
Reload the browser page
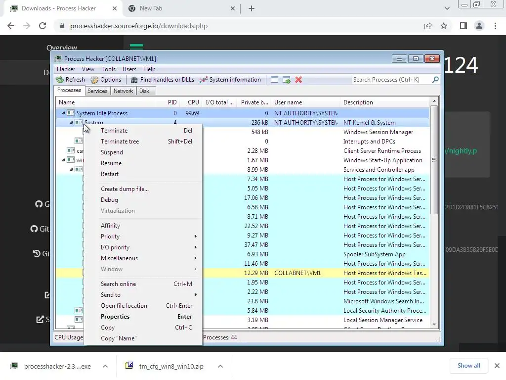(x=42, y=26)
